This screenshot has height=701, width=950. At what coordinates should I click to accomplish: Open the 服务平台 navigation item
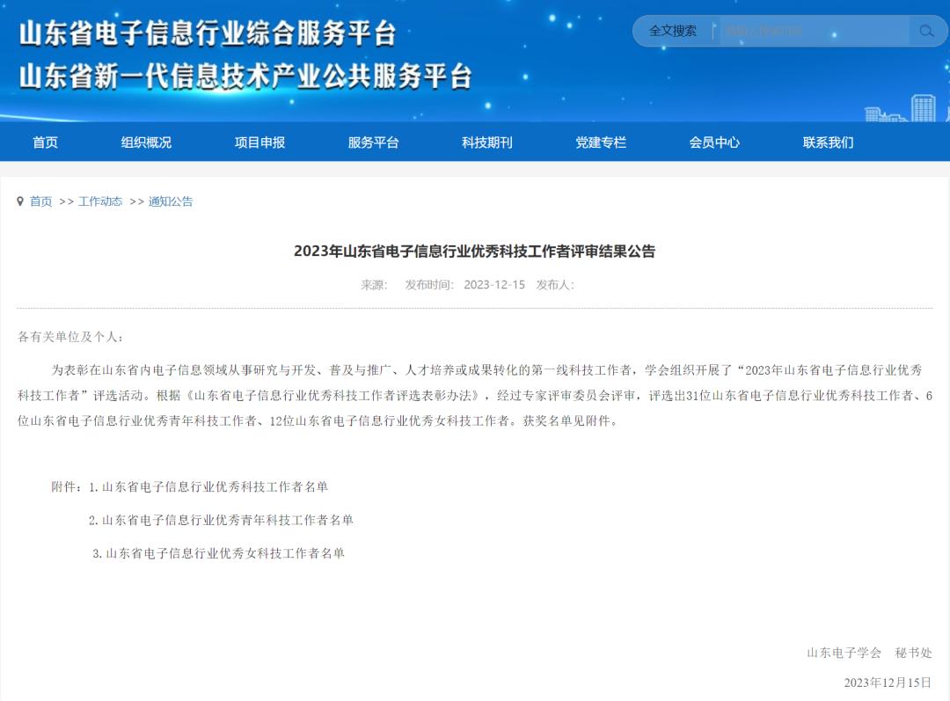[373, 142]
